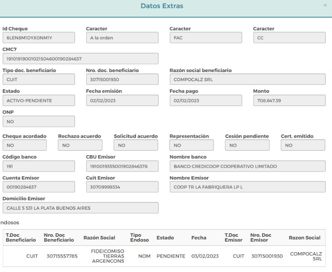Select the Monto amount field
The width and height of the screenshot is (332, 272).
(290, 100)
